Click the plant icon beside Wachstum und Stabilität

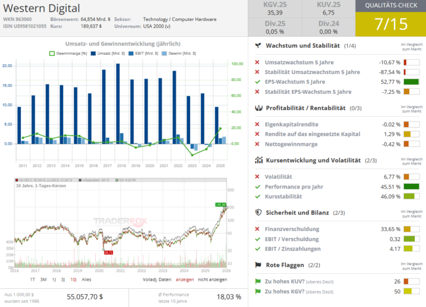258,46
